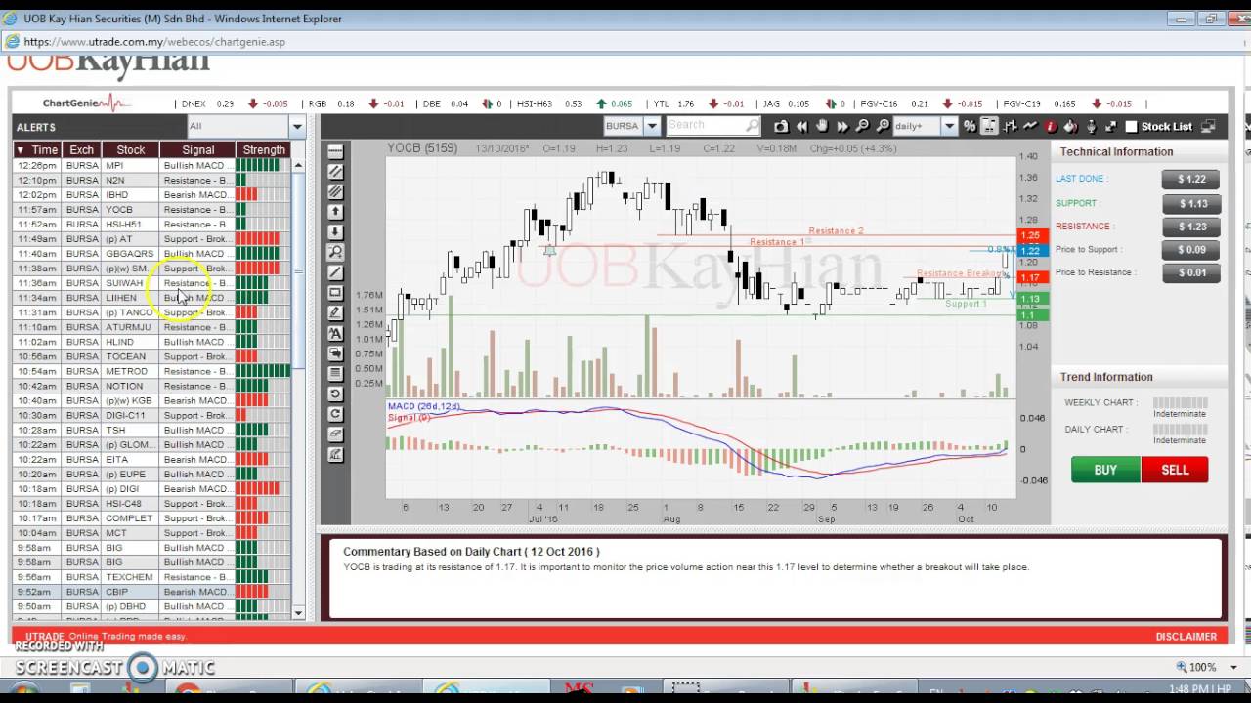Click the red info icon in chart toolbar
The height and width of the screenshot is (703, 1251).
point(1051,126)
